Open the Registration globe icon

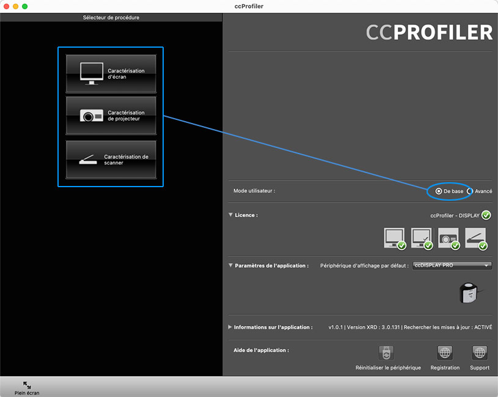pyautogui.click(x=445, y=353)
